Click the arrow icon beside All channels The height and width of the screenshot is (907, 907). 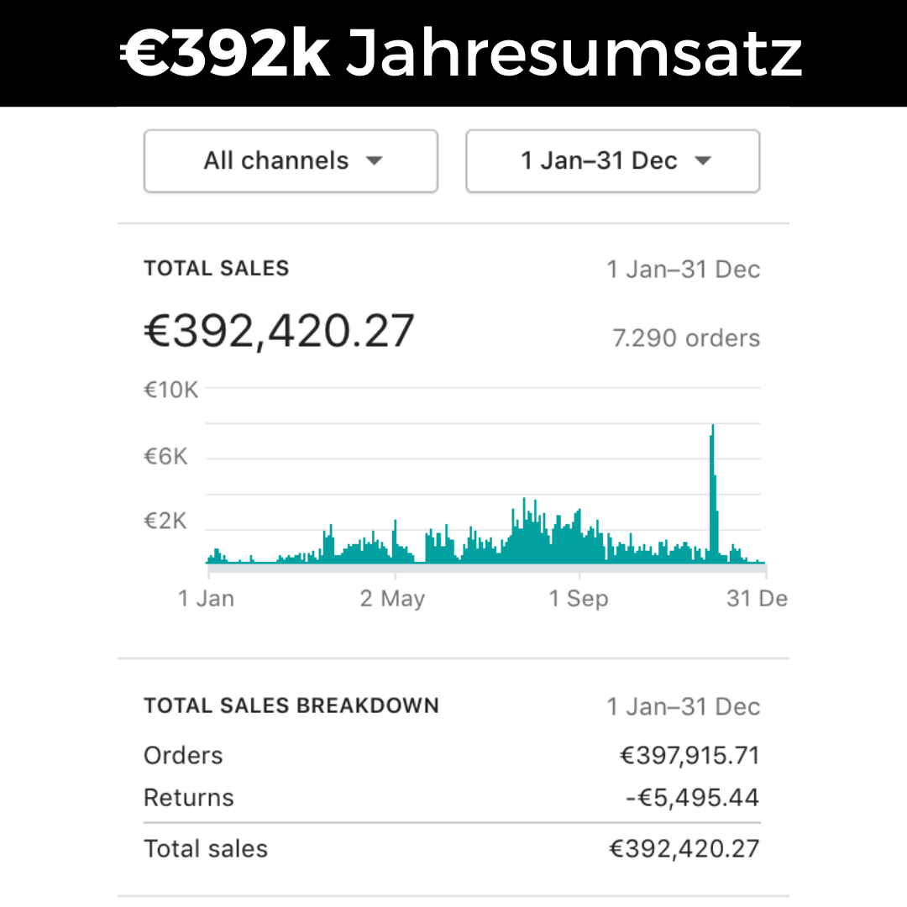pos(375,160)
